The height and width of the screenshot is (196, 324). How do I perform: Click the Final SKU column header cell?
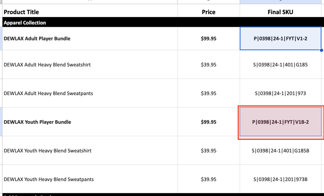click(x=280, y=12)
